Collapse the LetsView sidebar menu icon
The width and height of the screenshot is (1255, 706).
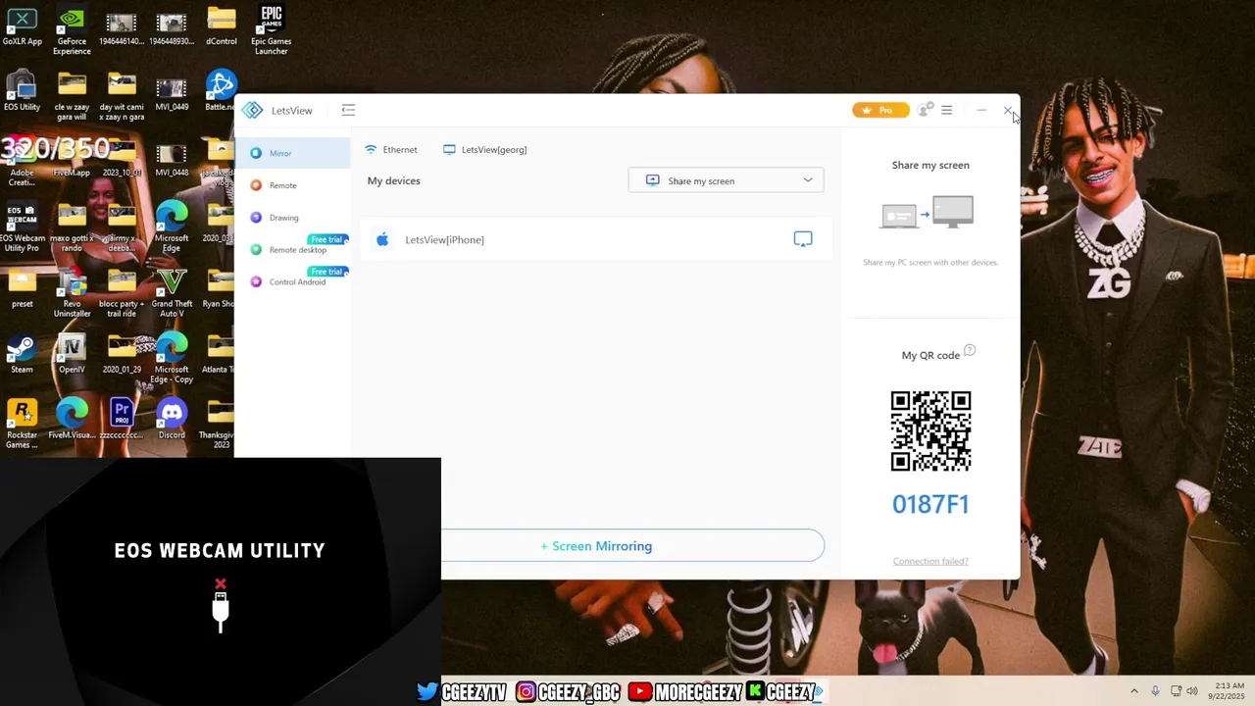(348, 110)
